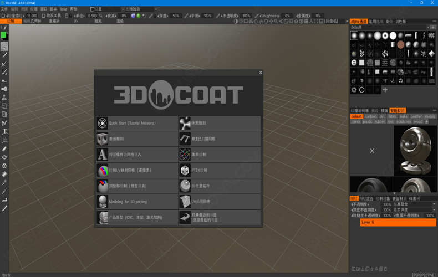The height and width of the screenshot is (277, 438).
Task: Click the stamp clone tool in left toolbar
Action: 4,98
